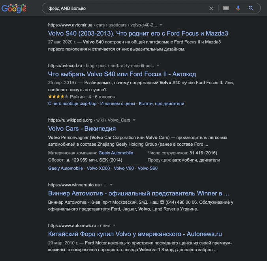This screenshot has height=261, width=267.
Task: Open dropdown arrow next to avtocod.ru URL
Action: click(158, 66)
